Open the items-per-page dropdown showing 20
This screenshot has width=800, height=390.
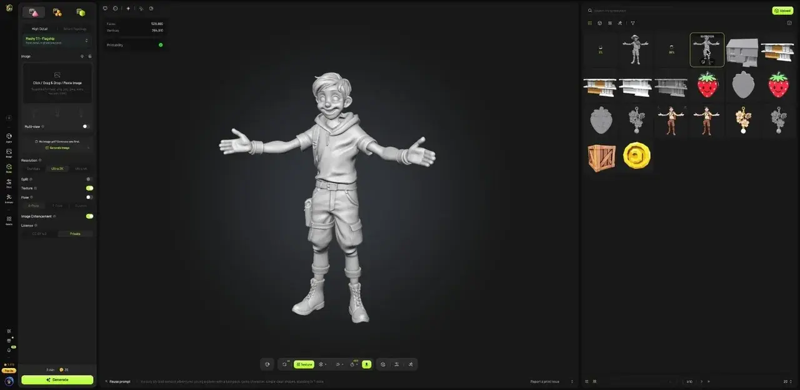tap(787, 381)
